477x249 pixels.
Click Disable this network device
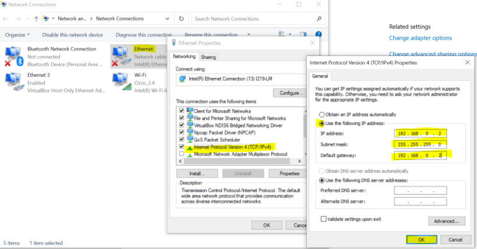tap(72, 35)
